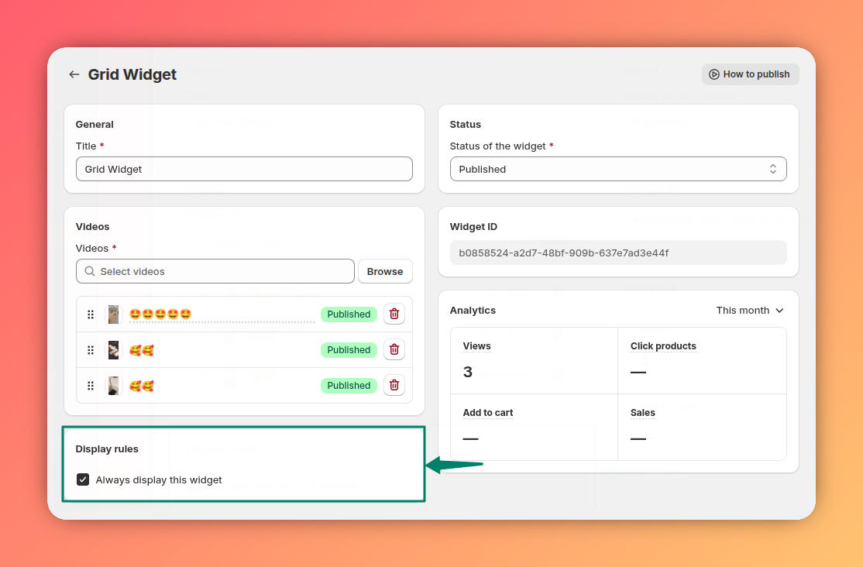Delete the first video with five star-eyes emojis
Viewport: 863px width, 567px height.
coord(394,314)
